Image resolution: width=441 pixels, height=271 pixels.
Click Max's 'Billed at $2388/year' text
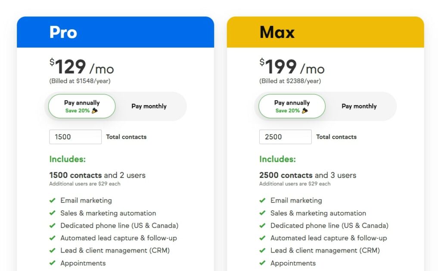point(290,81)
